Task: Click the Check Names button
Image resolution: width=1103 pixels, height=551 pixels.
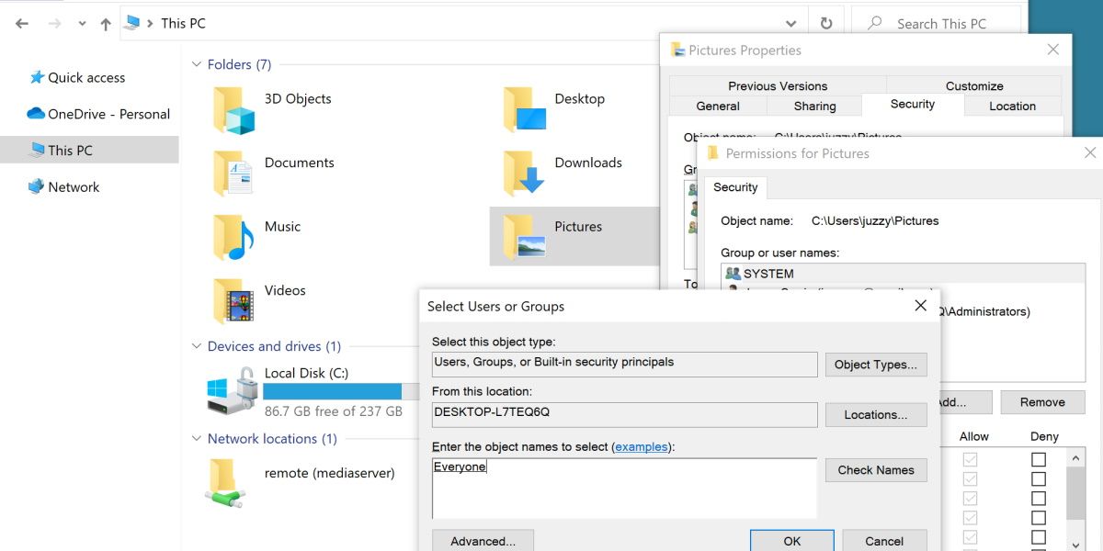Action: pyautogui.click(x=875, y=469)
